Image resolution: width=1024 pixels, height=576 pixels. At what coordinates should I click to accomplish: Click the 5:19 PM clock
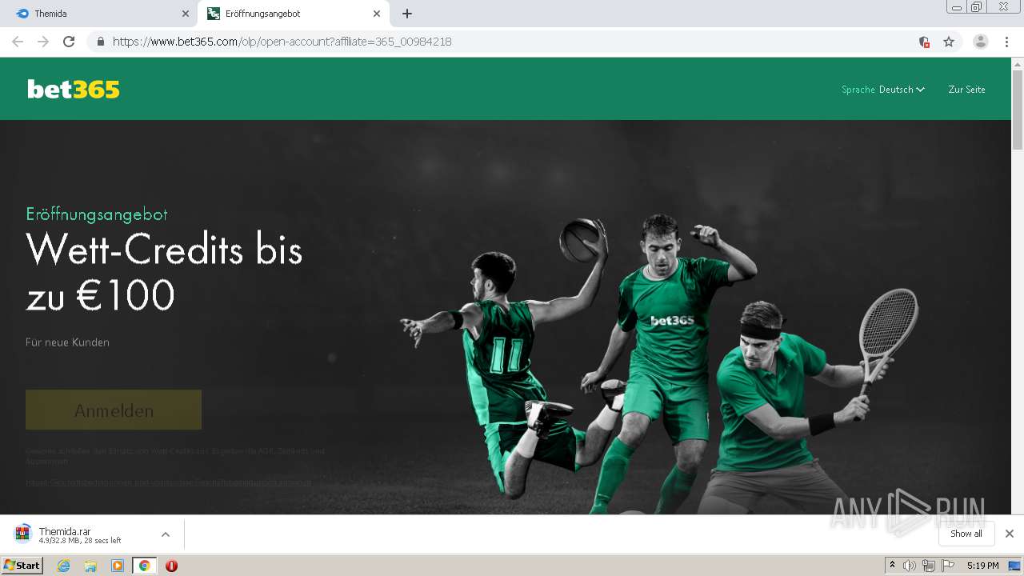coord(982,566)
